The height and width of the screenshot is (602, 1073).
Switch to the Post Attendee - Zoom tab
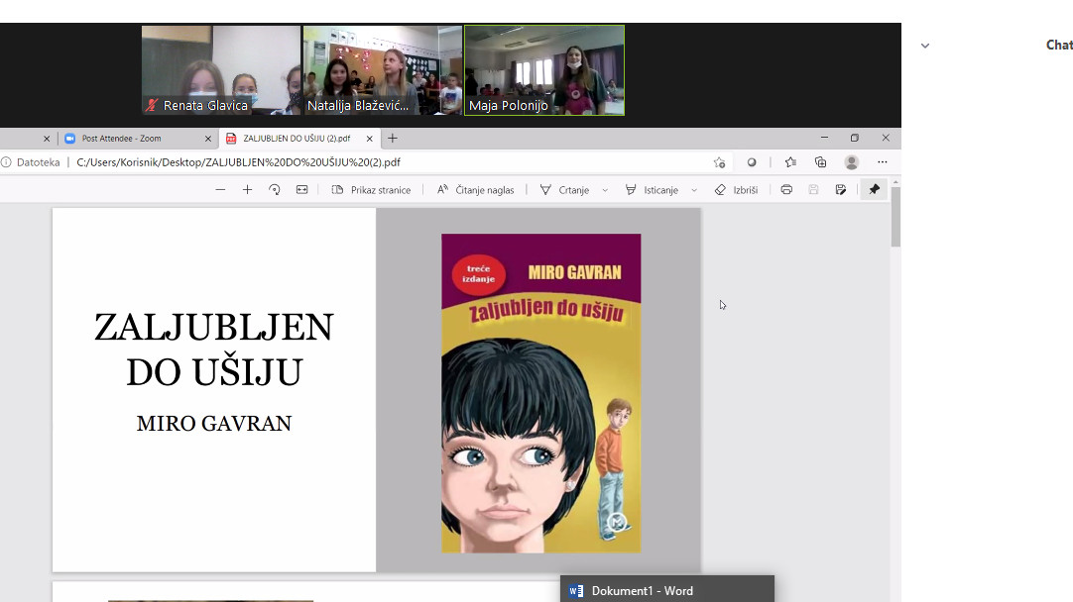pos(138,138)
